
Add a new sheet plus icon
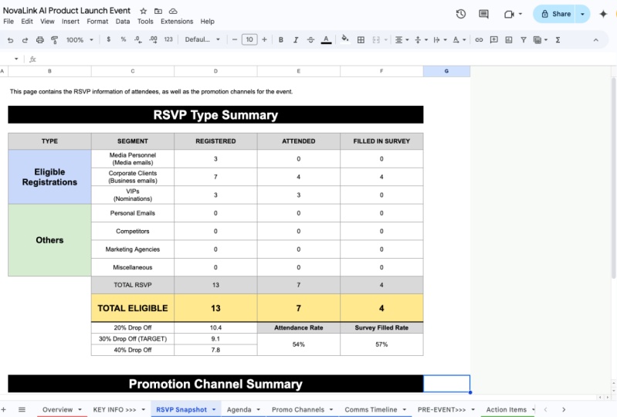(4, 409)
